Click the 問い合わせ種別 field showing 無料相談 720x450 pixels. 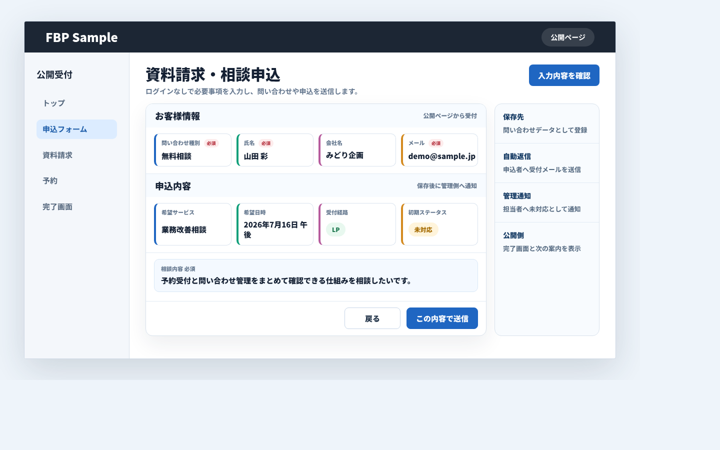(192, 150)
